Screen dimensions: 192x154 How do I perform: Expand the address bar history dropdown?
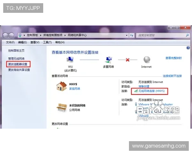127,35
